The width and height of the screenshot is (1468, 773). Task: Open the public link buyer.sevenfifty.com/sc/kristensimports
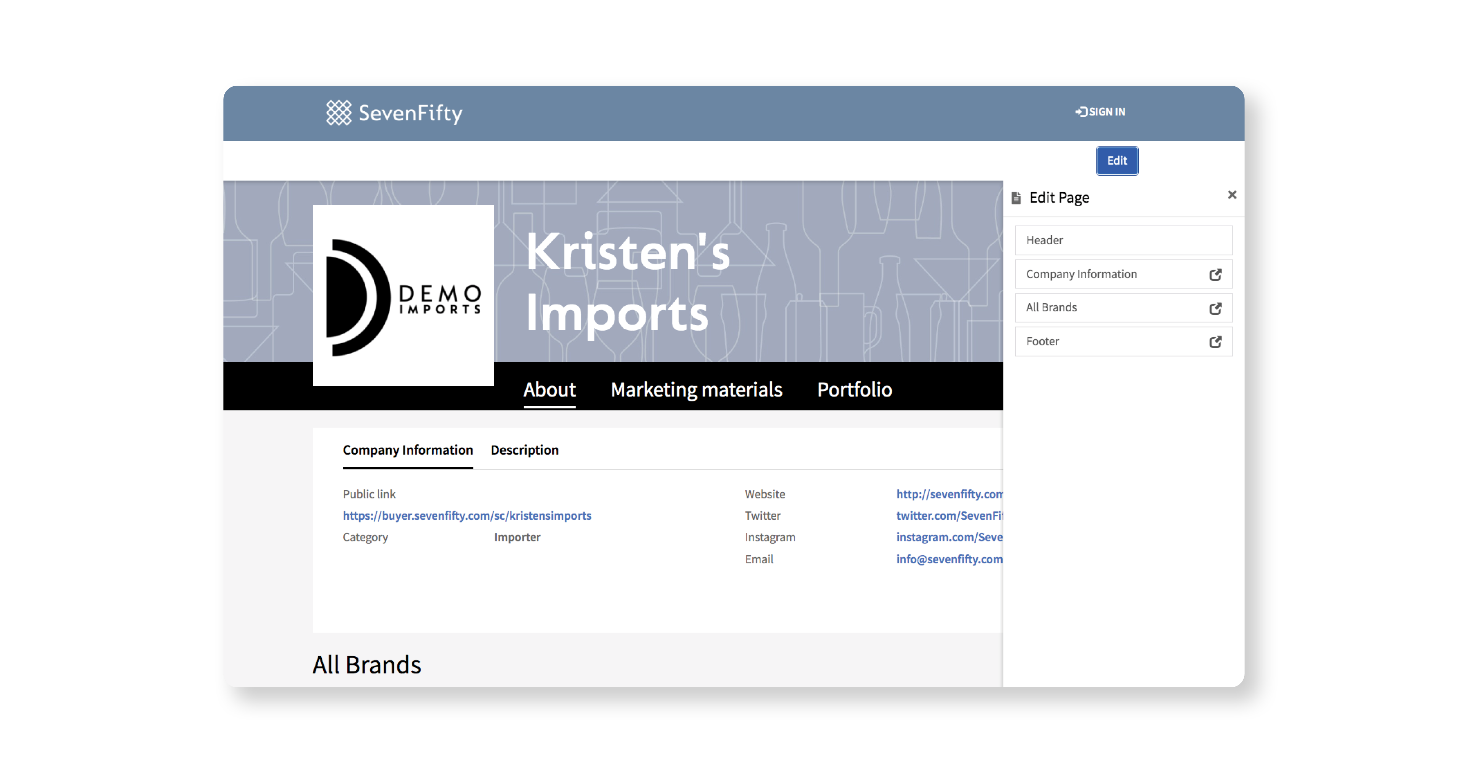click(x=467, y=515)
